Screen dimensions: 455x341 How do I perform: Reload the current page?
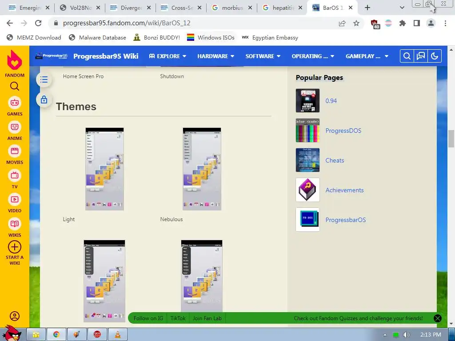click(x=38, y=23)
